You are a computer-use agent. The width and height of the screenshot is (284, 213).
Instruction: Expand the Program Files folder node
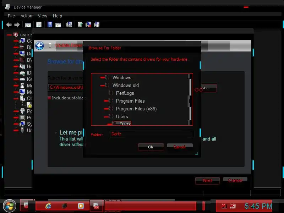click(x=106, y=101)
